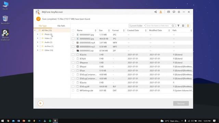
Task: Open the feedback chat icon
Action: [174, 12]
